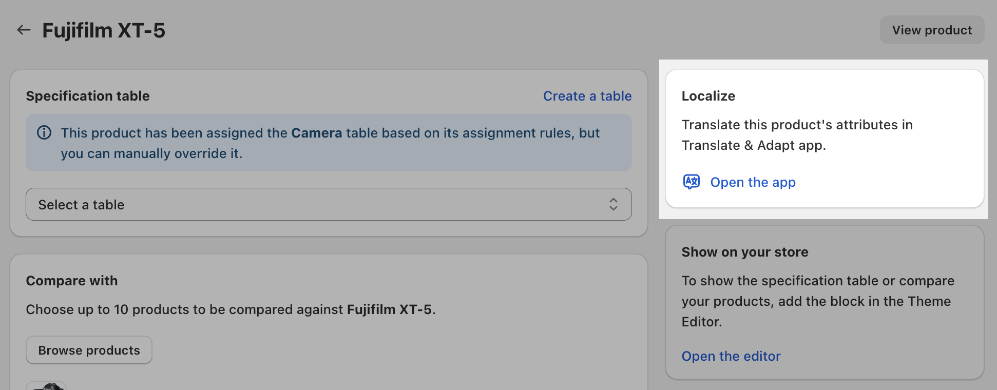
Task: Click the Translate & Adapt app icon
Action: click(692, 182)
